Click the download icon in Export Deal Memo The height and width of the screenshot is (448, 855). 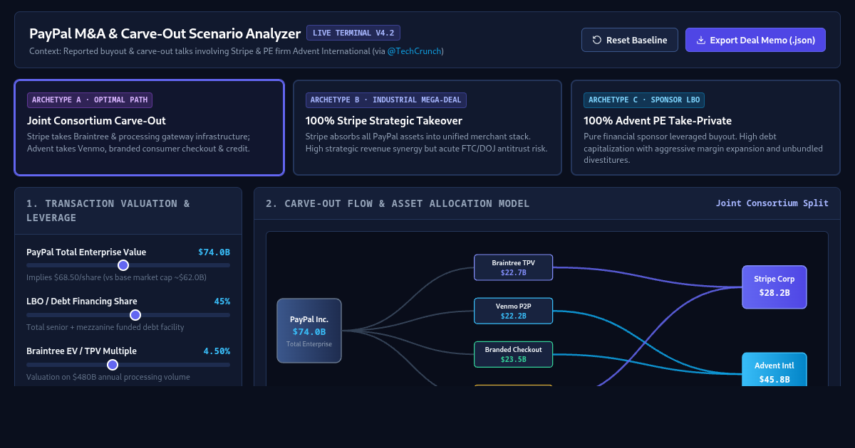pos(701,40)
